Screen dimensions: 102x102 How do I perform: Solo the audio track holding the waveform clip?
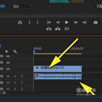(15, 76)
